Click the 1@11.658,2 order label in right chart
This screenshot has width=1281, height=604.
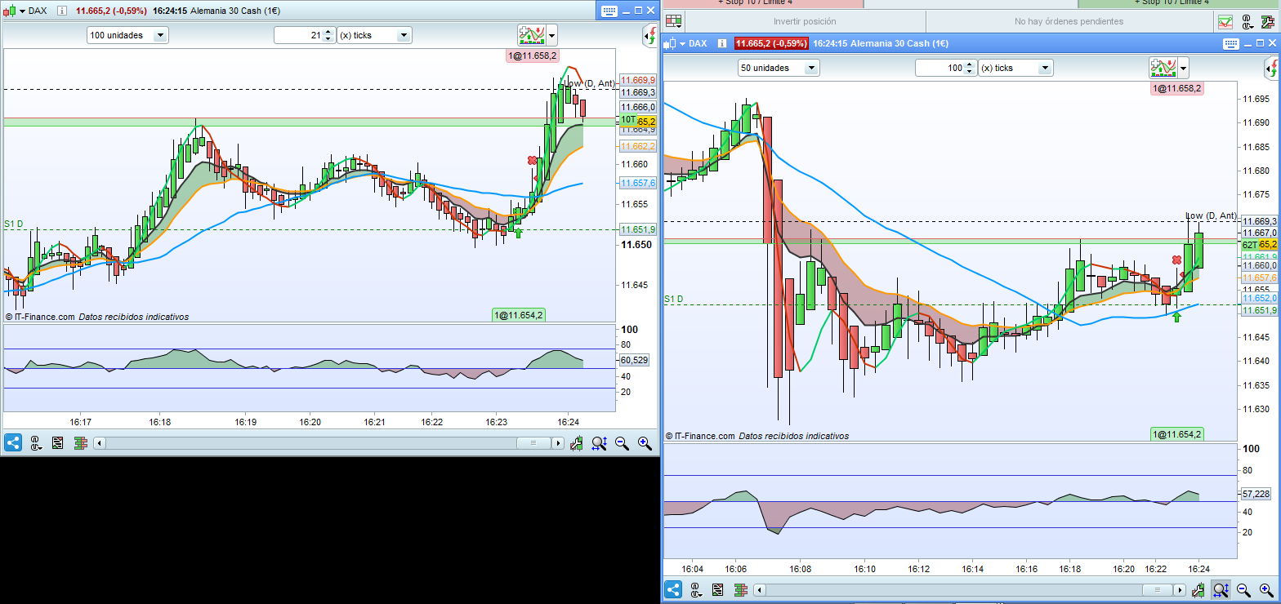point(1176,88)
